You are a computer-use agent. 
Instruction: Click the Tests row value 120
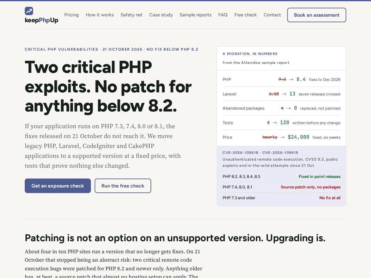[x=285, y=123]
